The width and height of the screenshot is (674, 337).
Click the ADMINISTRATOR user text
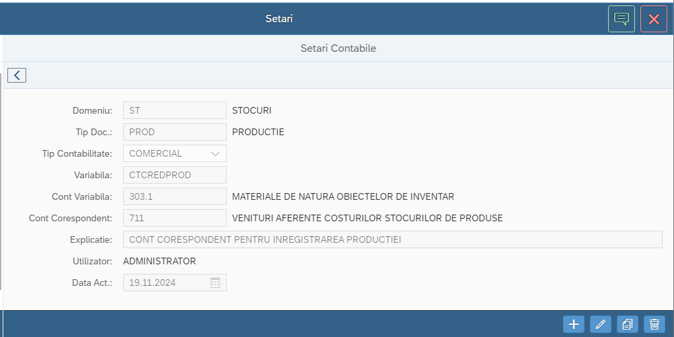pos(159,261)
